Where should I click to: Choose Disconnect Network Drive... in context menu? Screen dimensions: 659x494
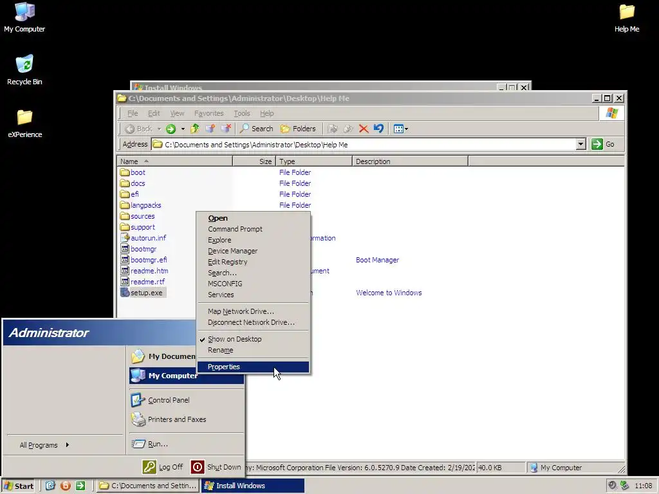(x=253, y=322)
